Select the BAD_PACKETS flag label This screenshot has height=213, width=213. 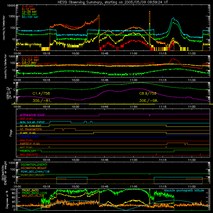29,154
